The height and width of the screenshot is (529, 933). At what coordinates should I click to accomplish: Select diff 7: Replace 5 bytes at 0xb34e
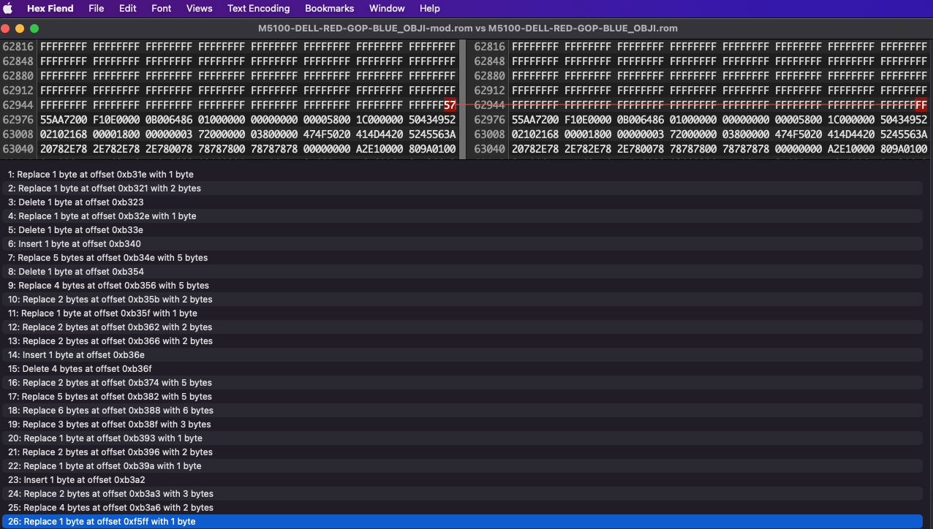coord(462,258)
